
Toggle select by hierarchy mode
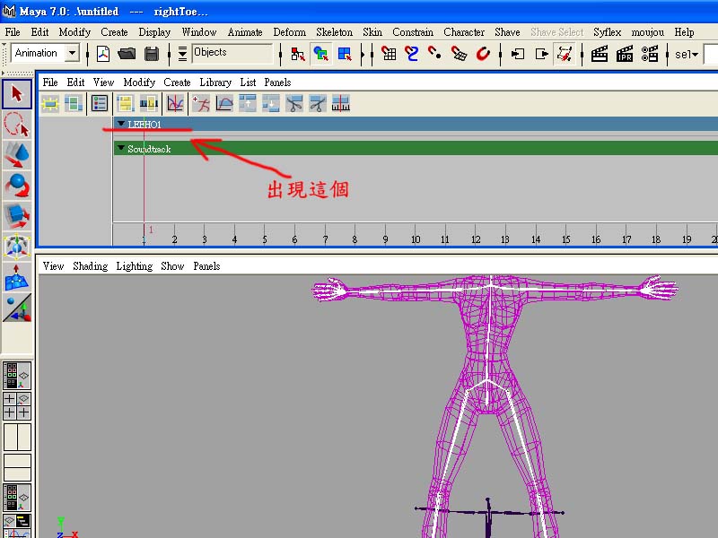pyautogui.click(x=298, y=54)
